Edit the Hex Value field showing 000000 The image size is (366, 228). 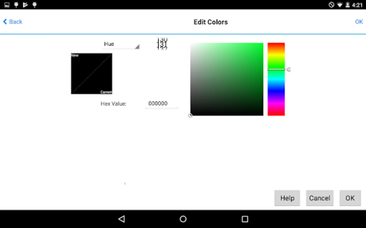161,104
